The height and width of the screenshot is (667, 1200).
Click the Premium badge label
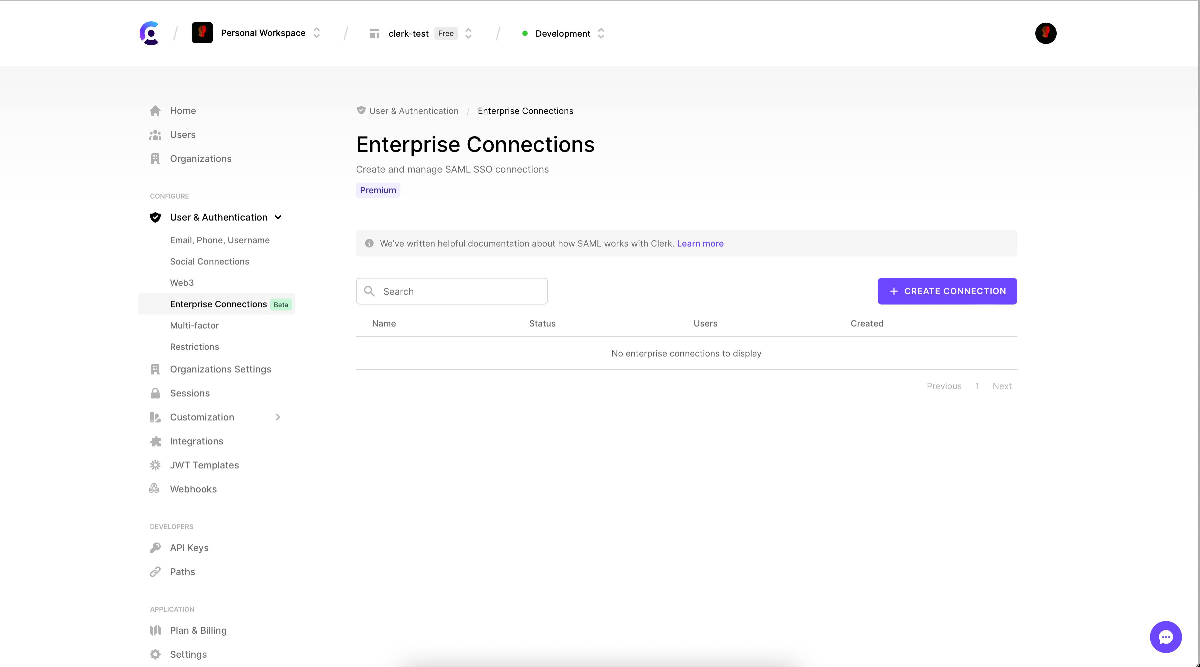pos(378,190)
